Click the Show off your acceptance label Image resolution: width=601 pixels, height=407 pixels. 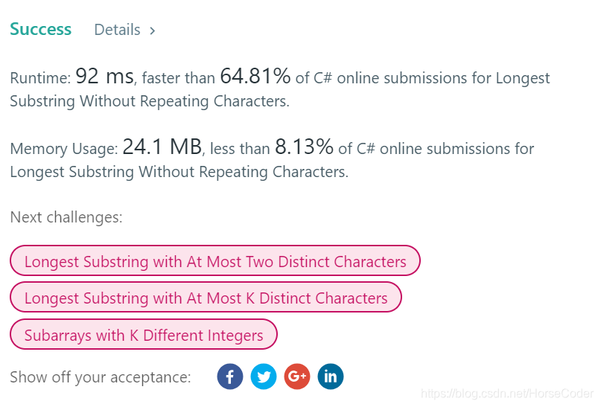(x=101, y=377)
